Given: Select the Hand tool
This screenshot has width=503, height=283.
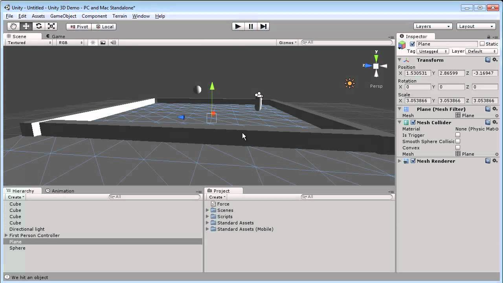Looking at the screenshot, I should tap(13, 26).
